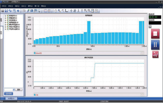The height and width of the screenshot is (103, 163).
Task: Expand the last item in the tree
Action: click(x=5, y=29)
